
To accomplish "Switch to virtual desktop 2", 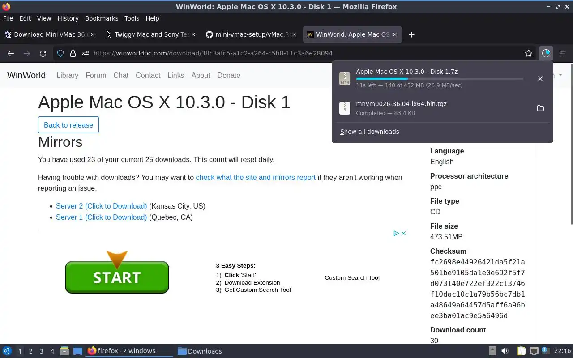I will (30, 351).
